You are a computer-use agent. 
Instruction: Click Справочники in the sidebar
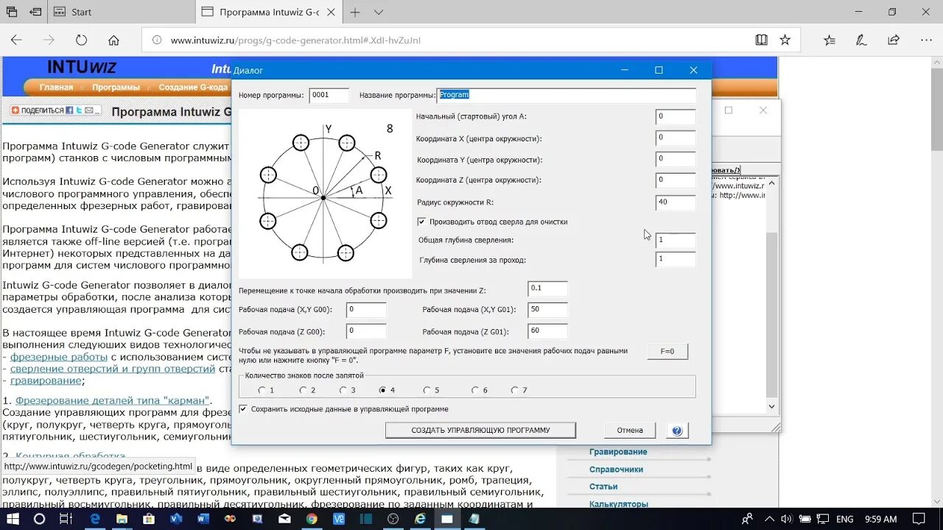click(616, 469)
